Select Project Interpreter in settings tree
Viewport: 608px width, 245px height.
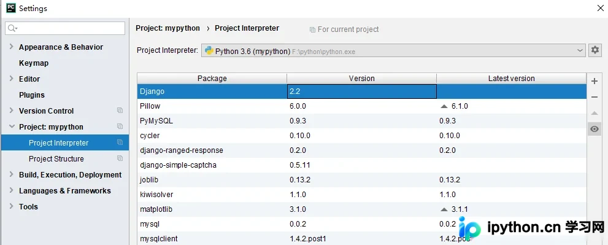click(65, 143)
